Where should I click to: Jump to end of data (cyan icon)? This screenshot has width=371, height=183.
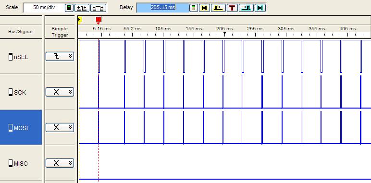pos(260,8)
